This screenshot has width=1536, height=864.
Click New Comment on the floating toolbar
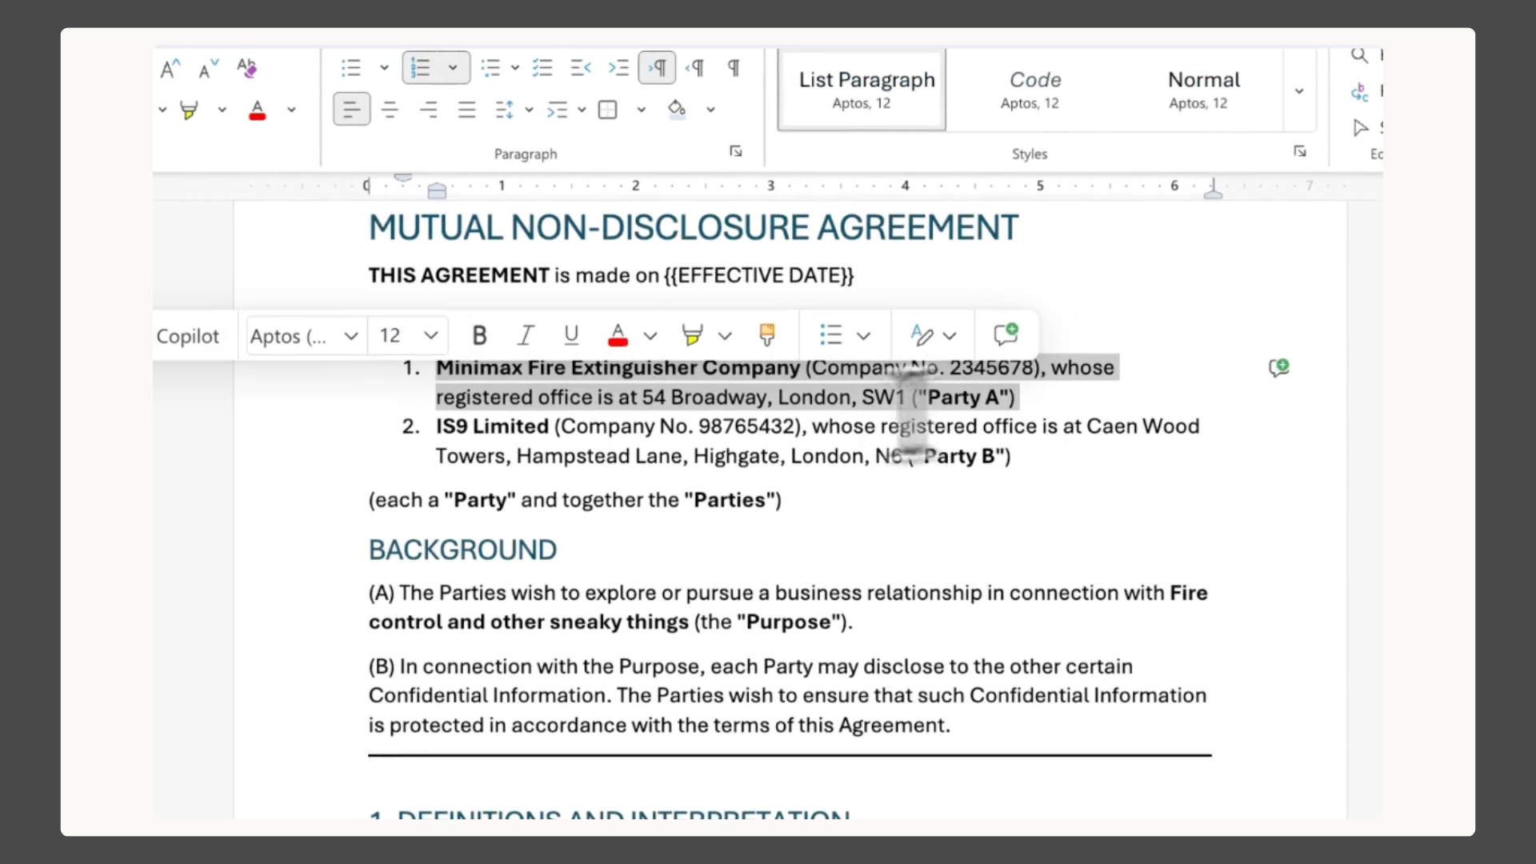(1006, 334)
